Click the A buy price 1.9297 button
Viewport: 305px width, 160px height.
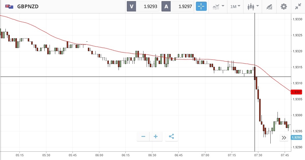pos(178,6)
